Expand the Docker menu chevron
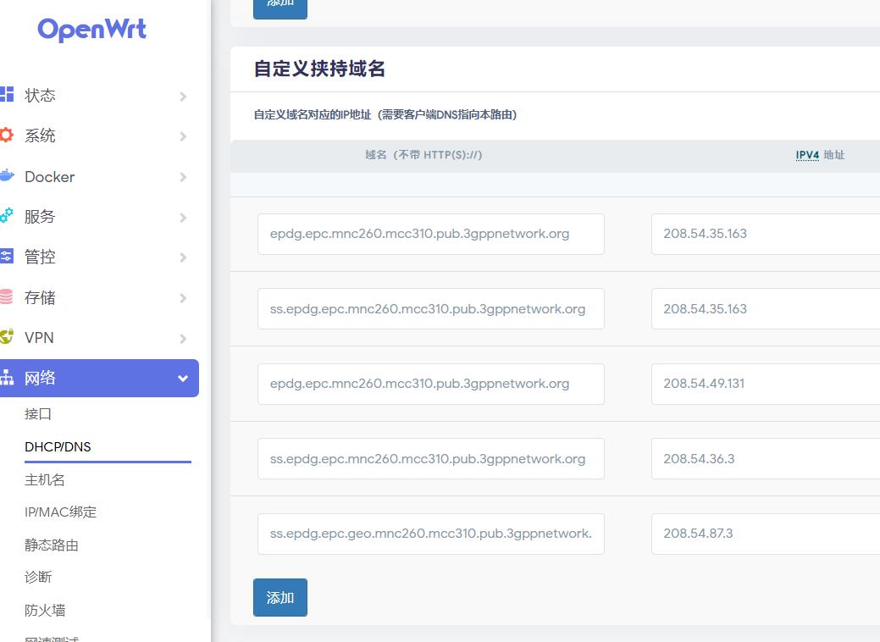The height and width of the screenshot is (642, 880). [x=183, y=177]
